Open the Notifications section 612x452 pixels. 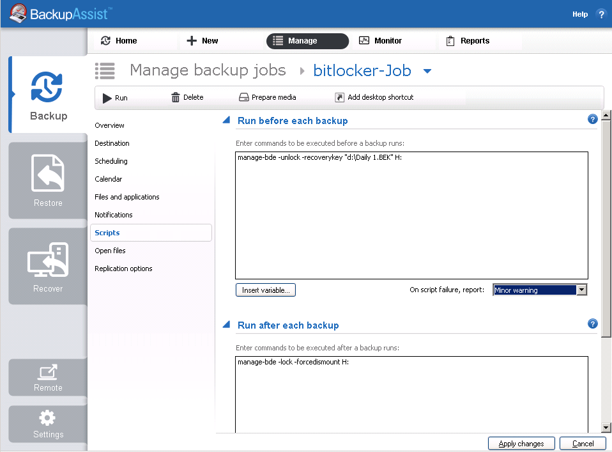point(114,215)
